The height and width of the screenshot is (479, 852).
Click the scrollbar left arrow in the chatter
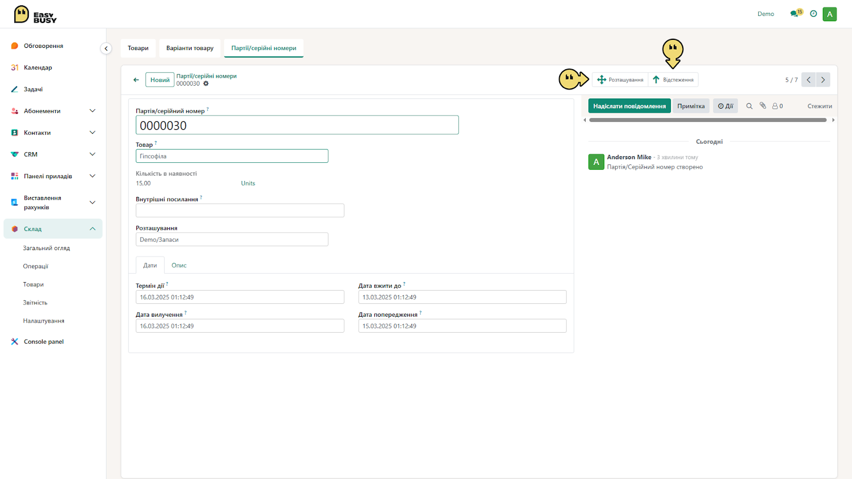click(585, 120)
